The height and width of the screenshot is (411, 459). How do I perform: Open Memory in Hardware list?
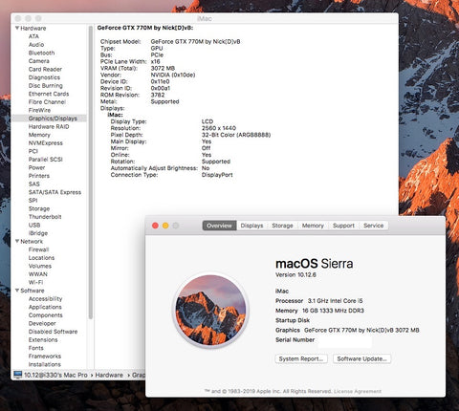click(39, 135)
